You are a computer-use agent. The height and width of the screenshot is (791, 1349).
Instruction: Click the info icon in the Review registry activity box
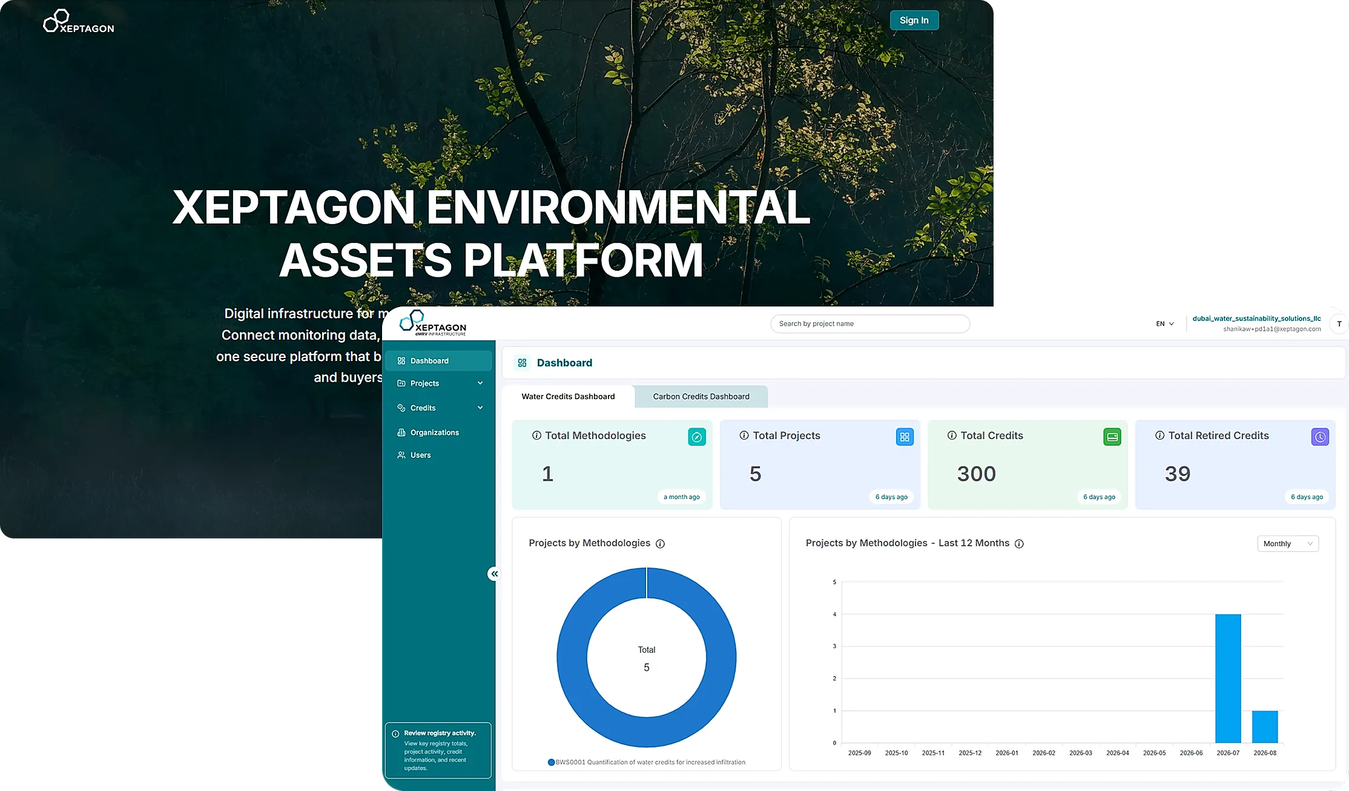point(395,734)
